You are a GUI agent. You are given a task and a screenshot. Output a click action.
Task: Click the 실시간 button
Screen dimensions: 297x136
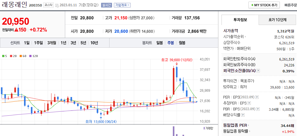tap(107, 5)
